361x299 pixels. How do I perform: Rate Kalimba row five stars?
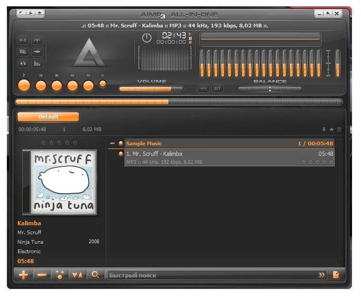331,162
